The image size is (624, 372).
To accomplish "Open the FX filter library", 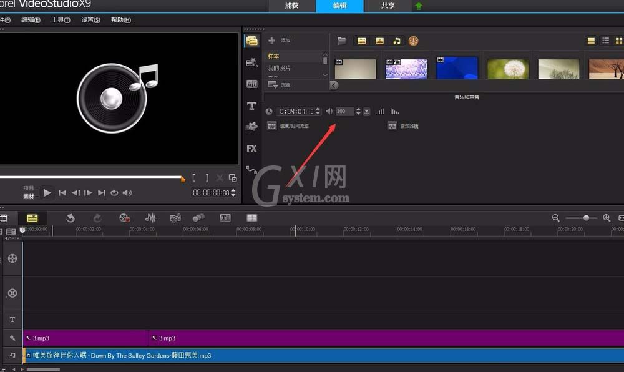I will [x=251, y=149].
